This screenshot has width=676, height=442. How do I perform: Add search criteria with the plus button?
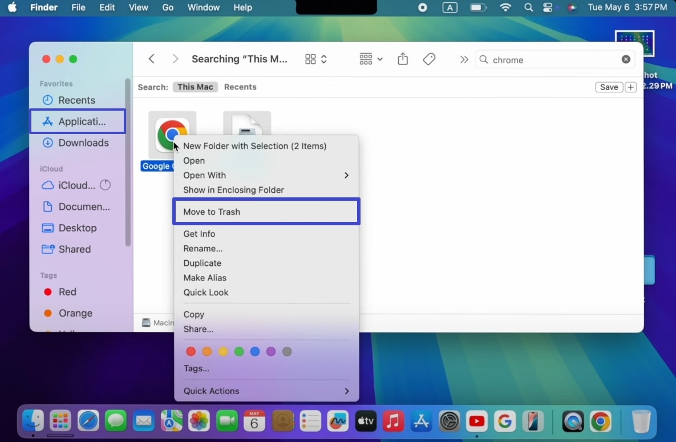pos(631,87)
